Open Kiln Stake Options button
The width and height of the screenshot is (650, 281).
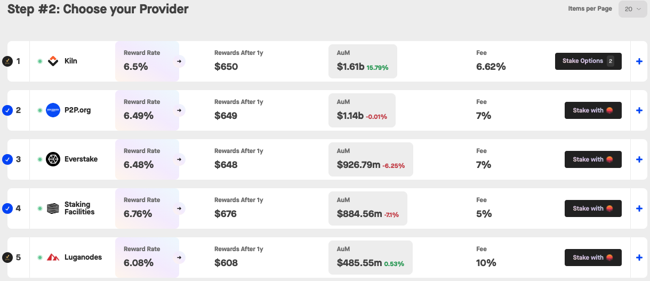coord(588,61)
